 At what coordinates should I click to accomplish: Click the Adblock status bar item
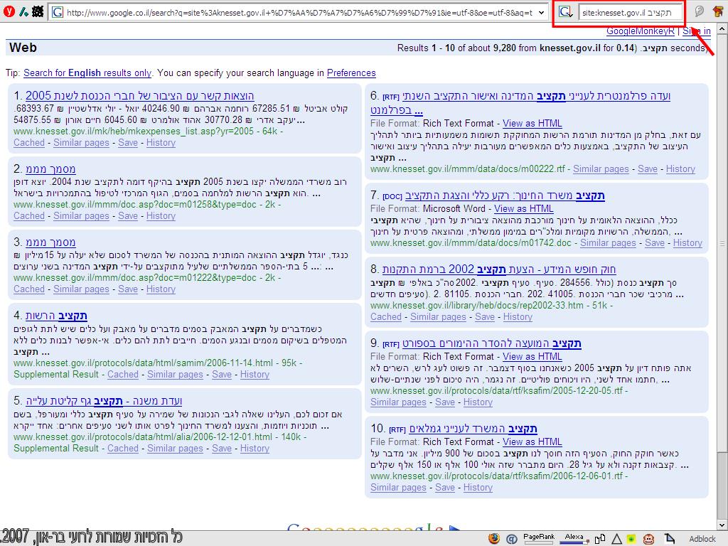702,539
